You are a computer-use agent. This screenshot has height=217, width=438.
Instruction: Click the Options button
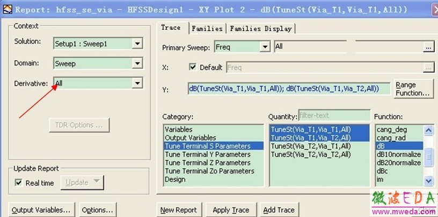click(98, 209)
